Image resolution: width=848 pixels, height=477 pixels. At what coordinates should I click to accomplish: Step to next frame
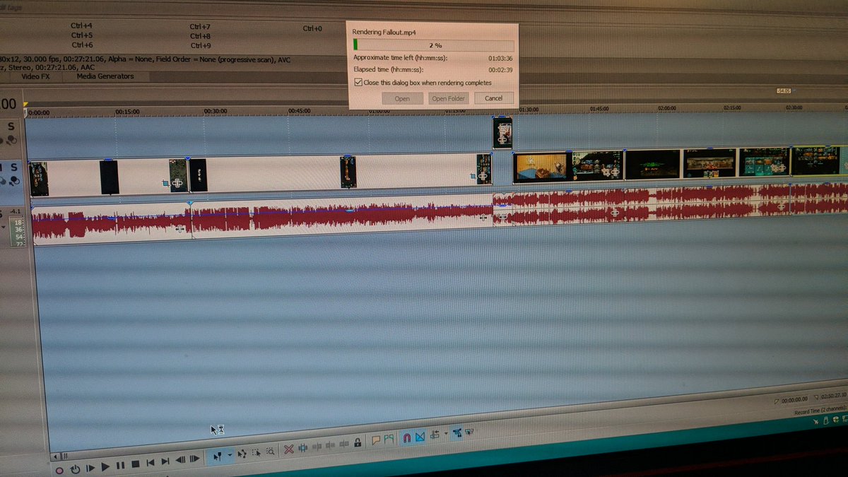pyautogui.click(x=194, y=459)
